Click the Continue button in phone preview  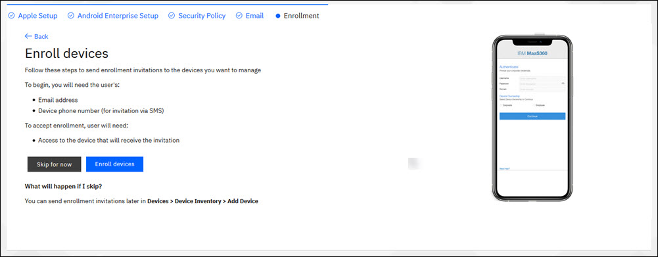[532, 116]
